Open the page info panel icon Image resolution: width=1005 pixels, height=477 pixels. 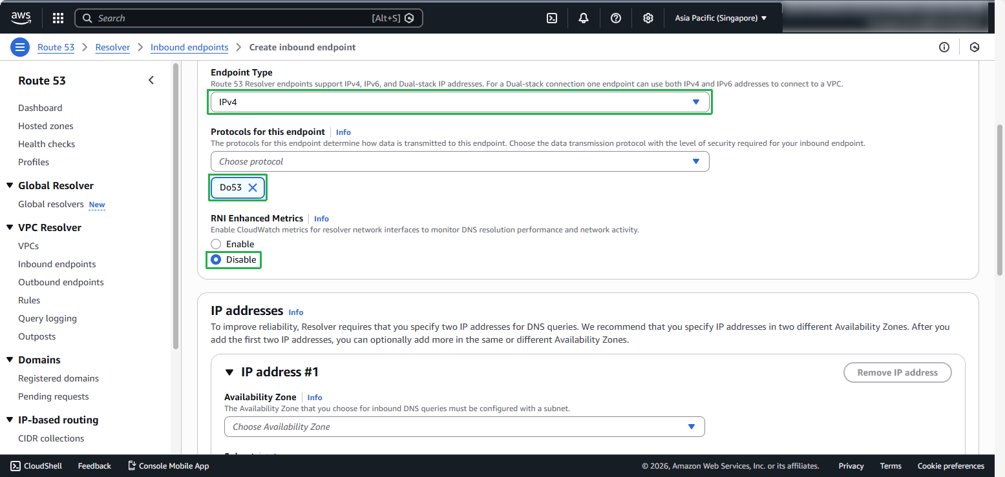tap(944, 47)
